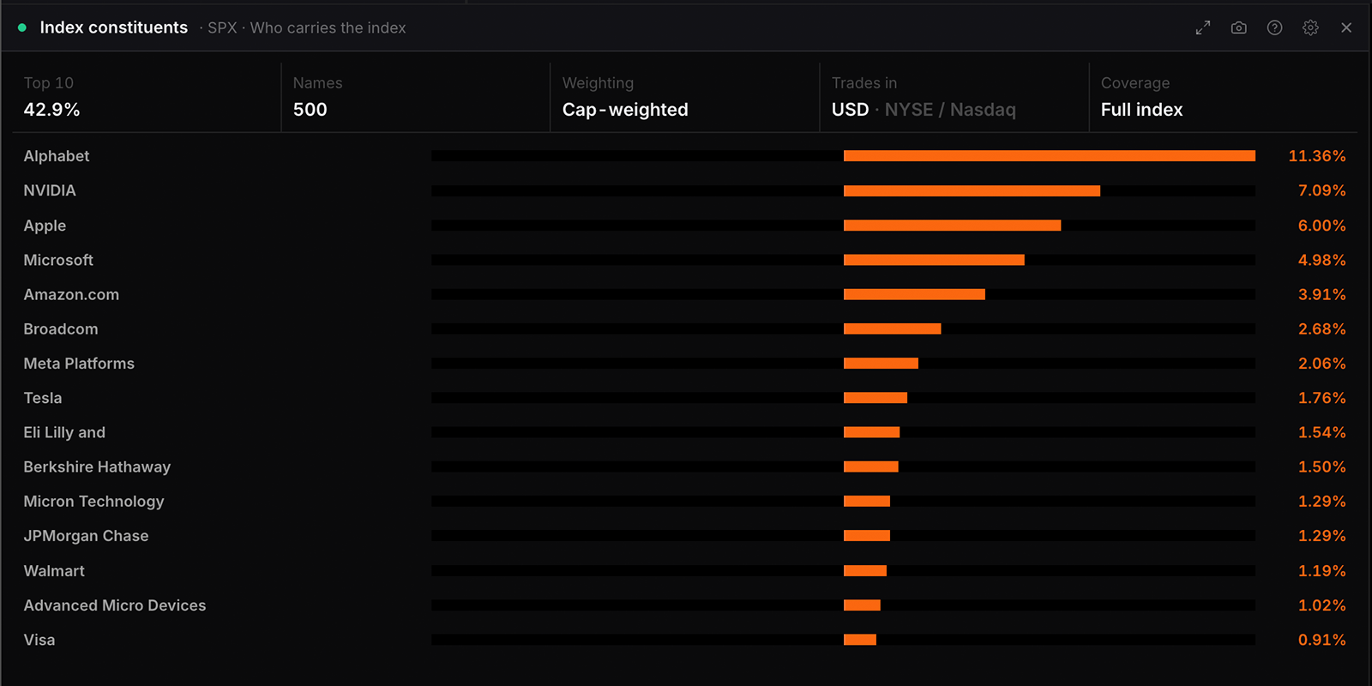Image resolution: width=1372 pixels, height=686 pixels.
Task: Select the Tesla row label
Action: click(43, 398)
